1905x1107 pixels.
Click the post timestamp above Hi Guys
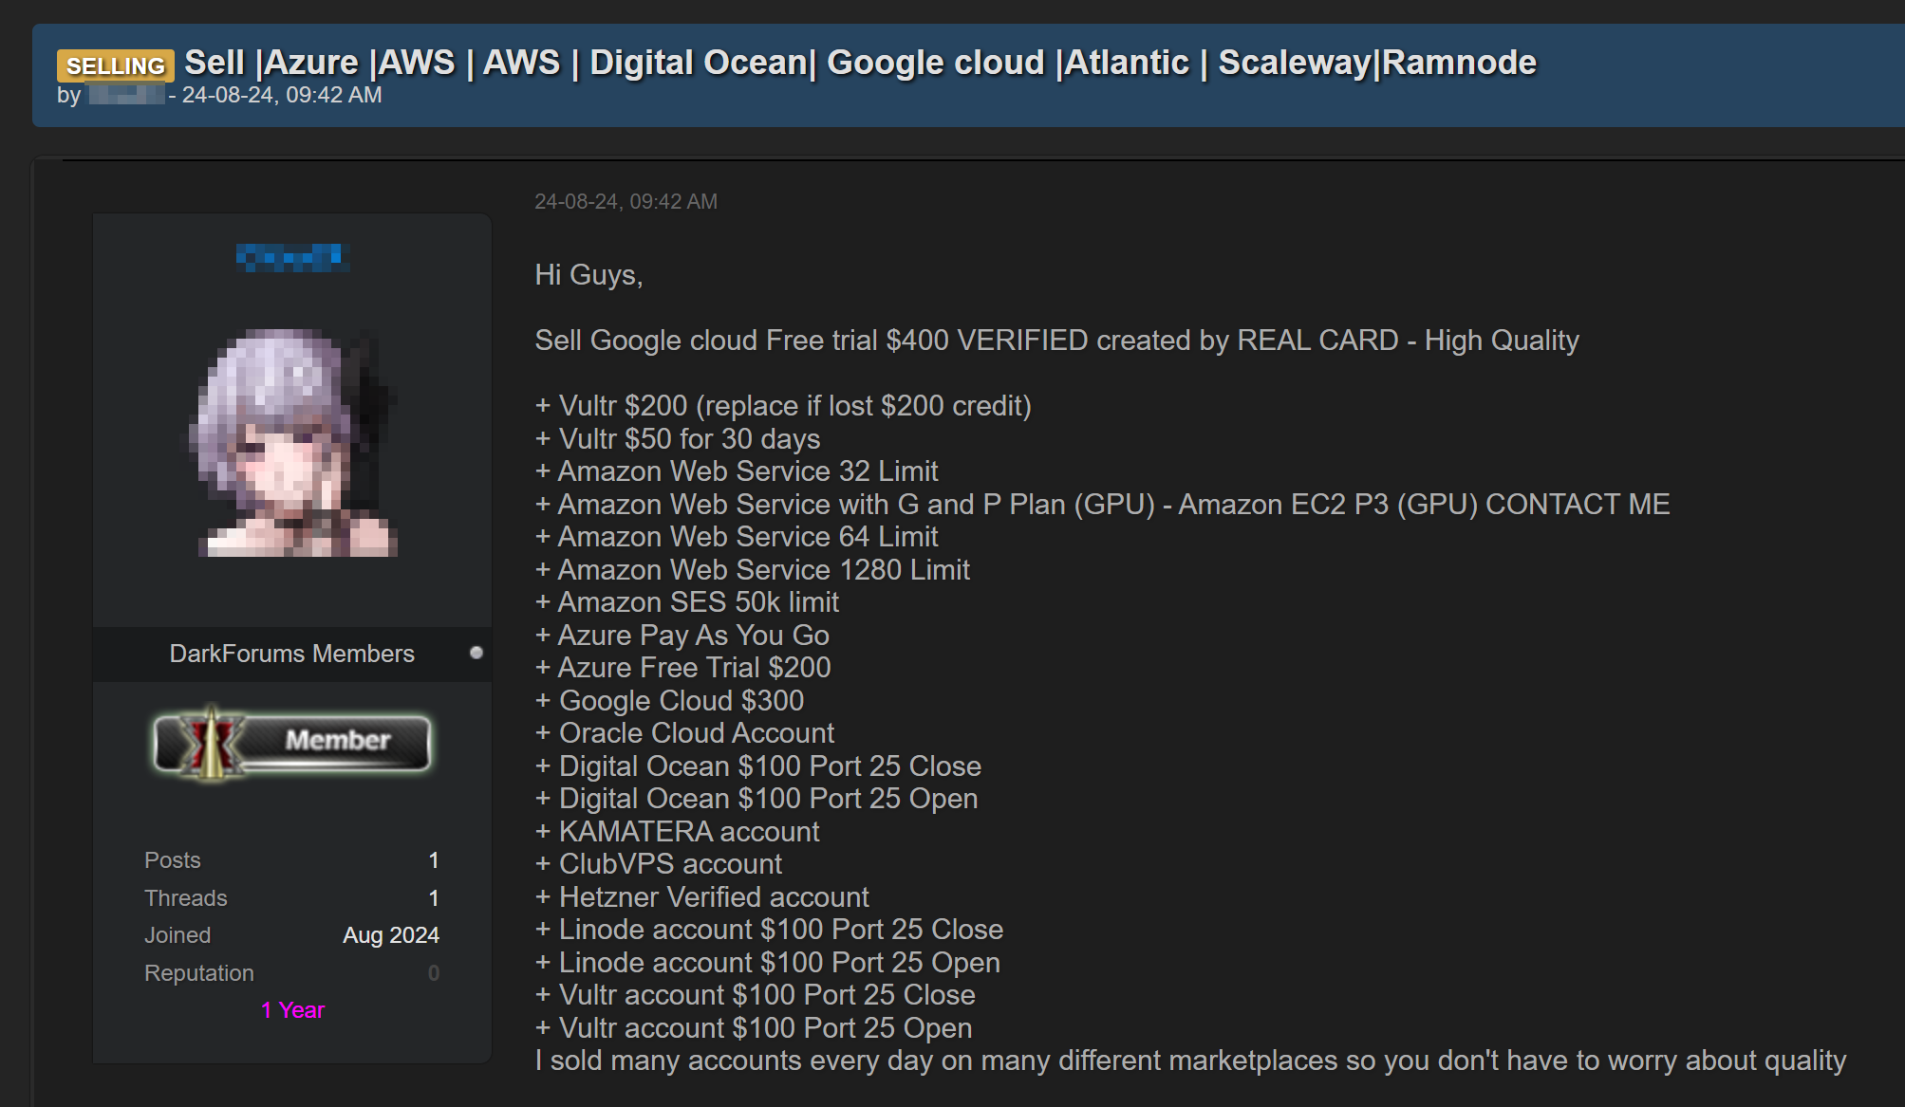(626, 201)
